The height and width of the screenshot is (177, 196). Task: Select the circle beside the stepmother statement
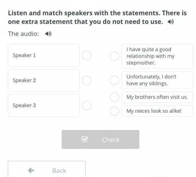pos(114,56)
